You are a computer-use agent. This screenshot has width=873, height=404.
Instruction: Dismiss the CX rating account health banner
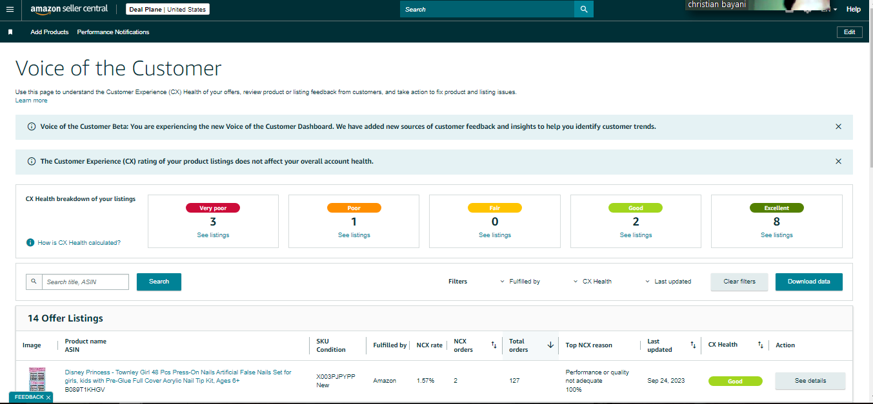coord(838,161)
